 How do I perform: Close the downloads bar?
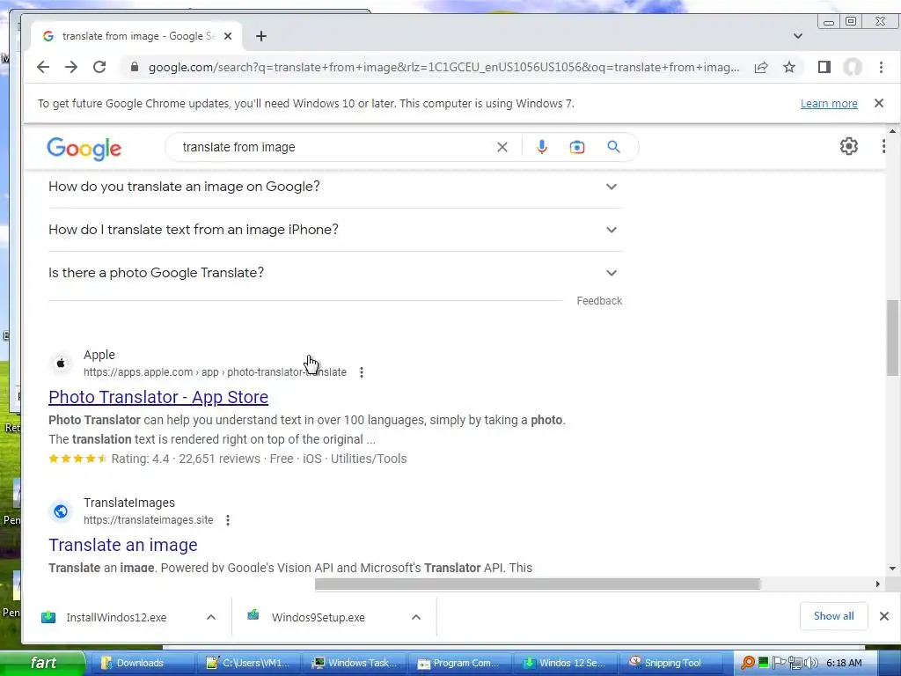pyautogui.click(x=884, y=616)
